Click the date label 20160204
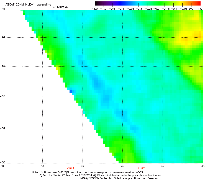Viewport: 205px width, 180px height. 60,7
